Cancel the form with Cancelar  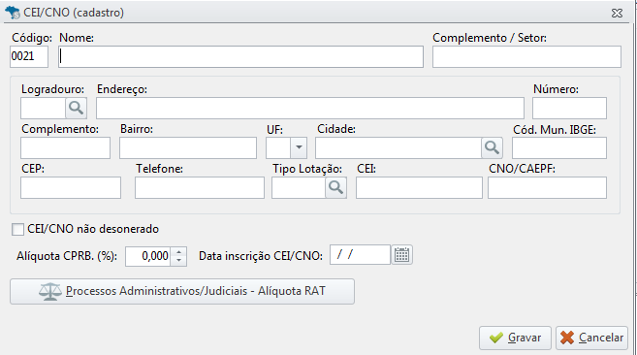[x=591, y=338]
